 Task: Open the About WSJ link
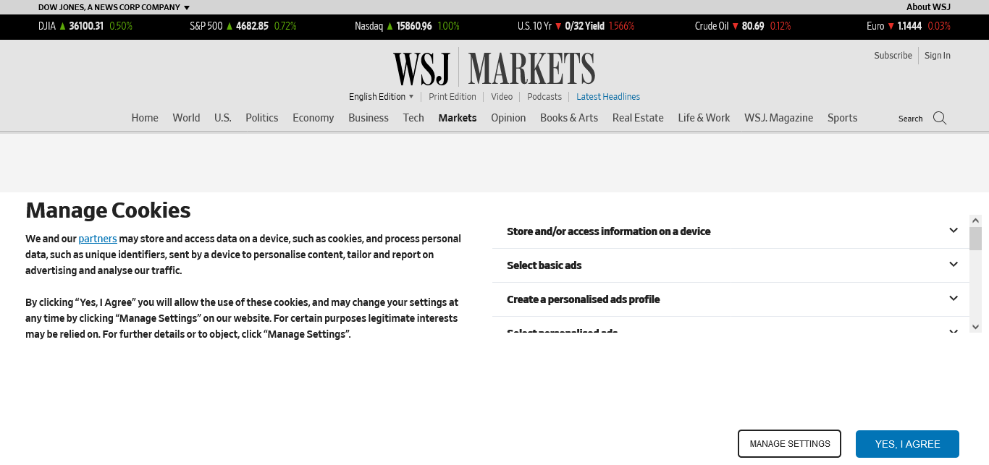(928, 7)
